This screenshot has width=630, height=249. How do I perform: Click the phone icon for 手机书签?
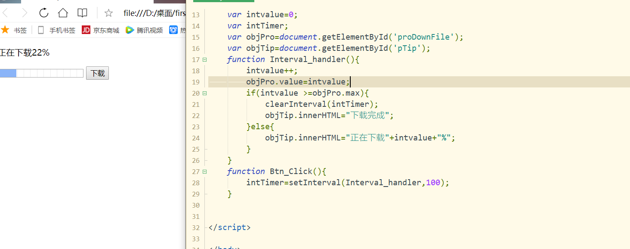(x=41, y=30)
